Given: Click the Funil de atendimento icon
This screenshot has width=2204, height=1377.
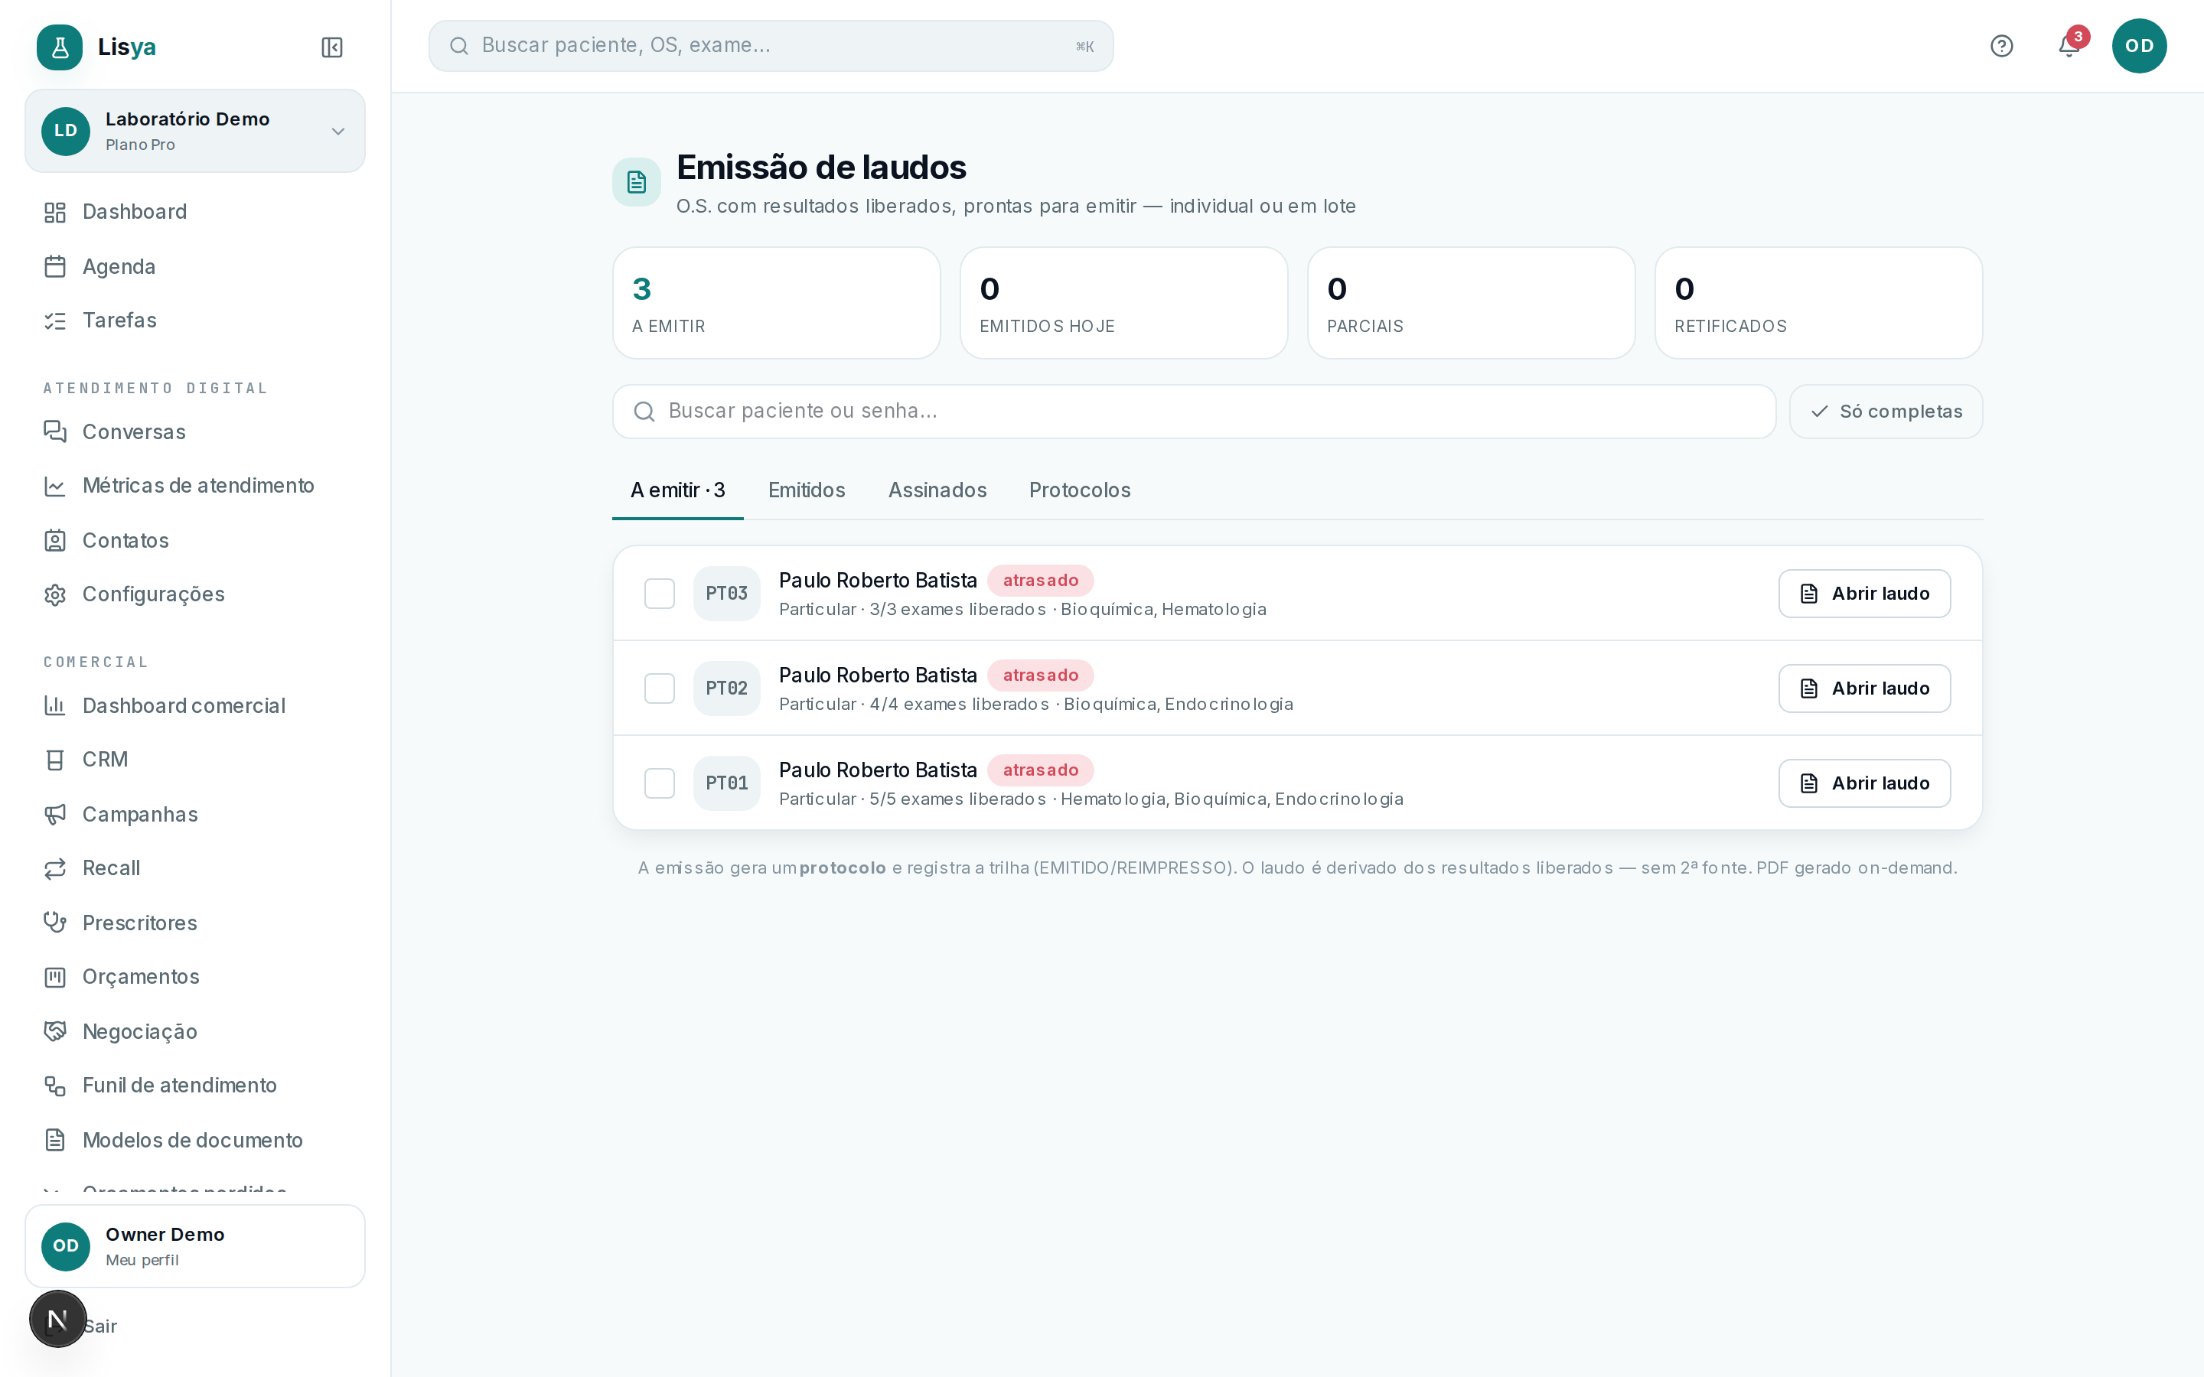Looking at the screenshot, I should (x=54, y=1086).
